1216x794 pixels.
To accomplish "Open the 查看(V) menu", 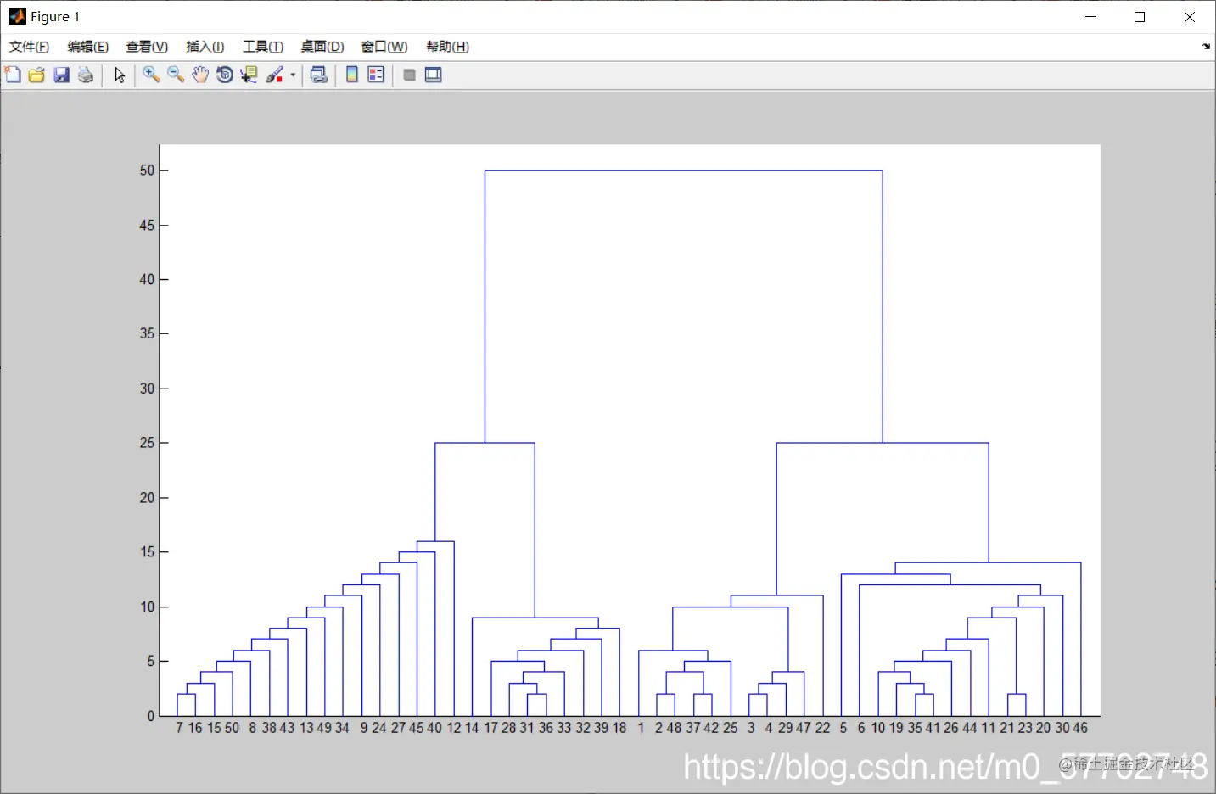I will (147, 47).
